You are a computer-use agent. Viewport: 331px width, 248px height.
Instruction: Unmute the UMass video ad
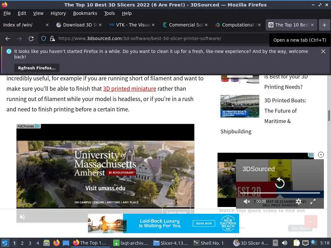tap(22, 217)
